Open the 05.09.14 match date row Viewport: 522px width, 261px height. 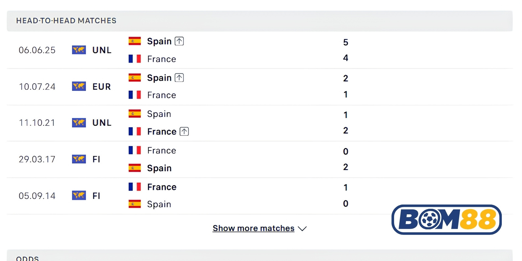click(x=260, y=196)
